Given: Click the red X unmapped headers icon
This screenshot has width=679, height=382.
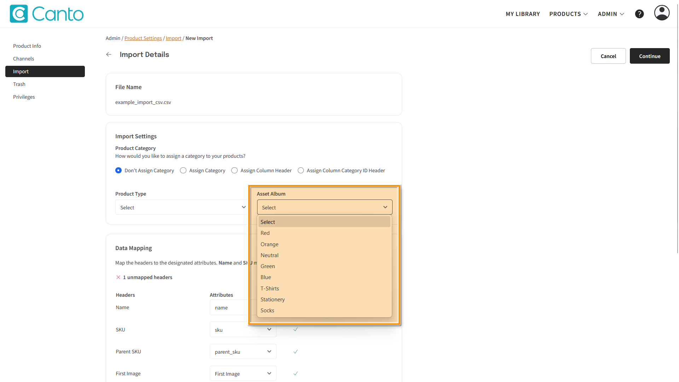Looking at the screenshot, I should 118,277.
